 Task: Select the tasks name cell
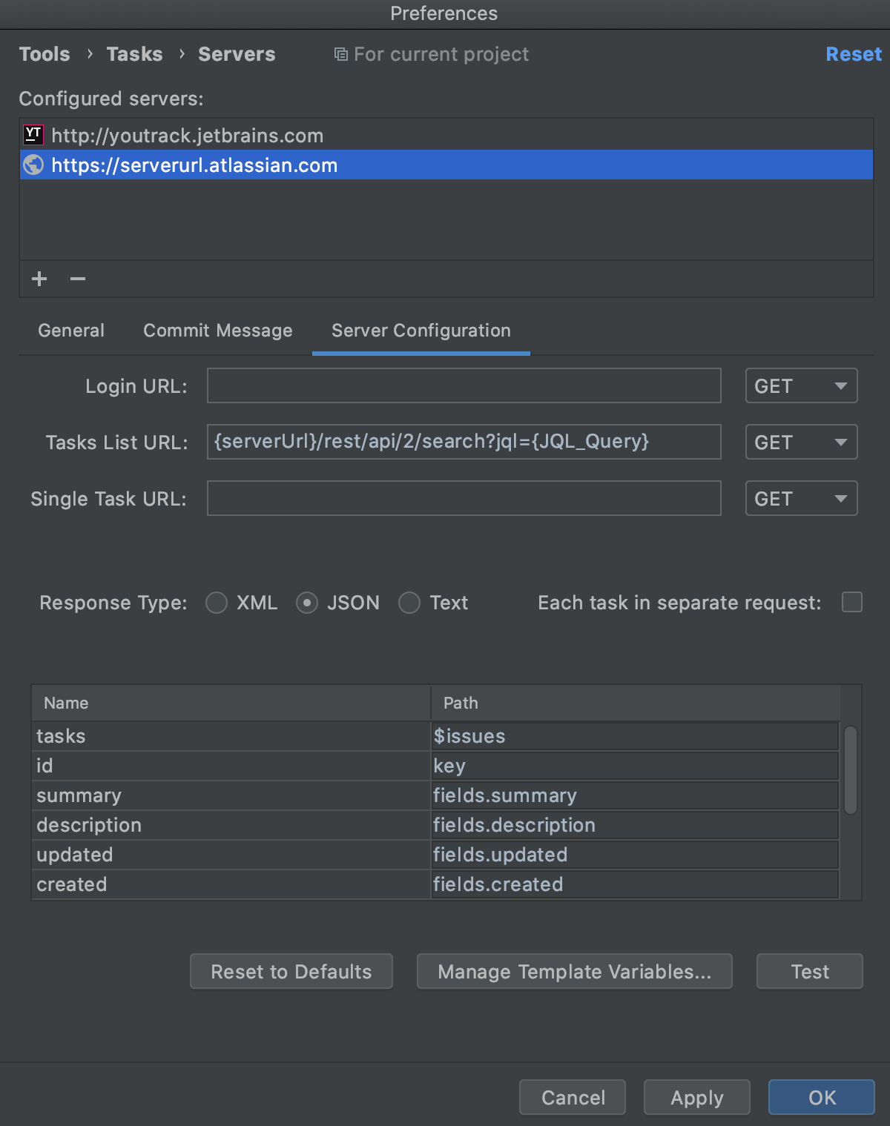(x=231, y=736)
